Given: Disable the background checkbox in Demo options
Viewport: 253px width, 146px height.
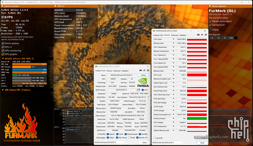Looking at the screenshot, I should [x=210, y=25].
